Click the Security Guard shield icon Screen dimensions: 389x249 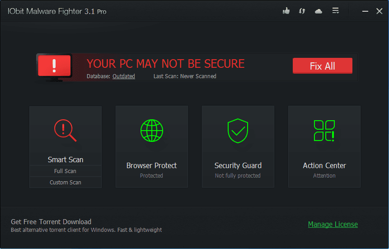[x=238, y=131]
